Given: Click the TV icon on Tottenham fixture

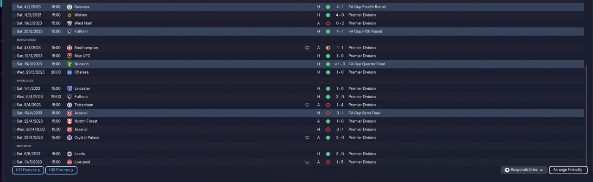Looking at the screenshot, I should 307,105.
